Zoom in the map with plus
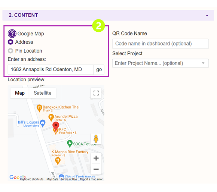 coord(96,158)
